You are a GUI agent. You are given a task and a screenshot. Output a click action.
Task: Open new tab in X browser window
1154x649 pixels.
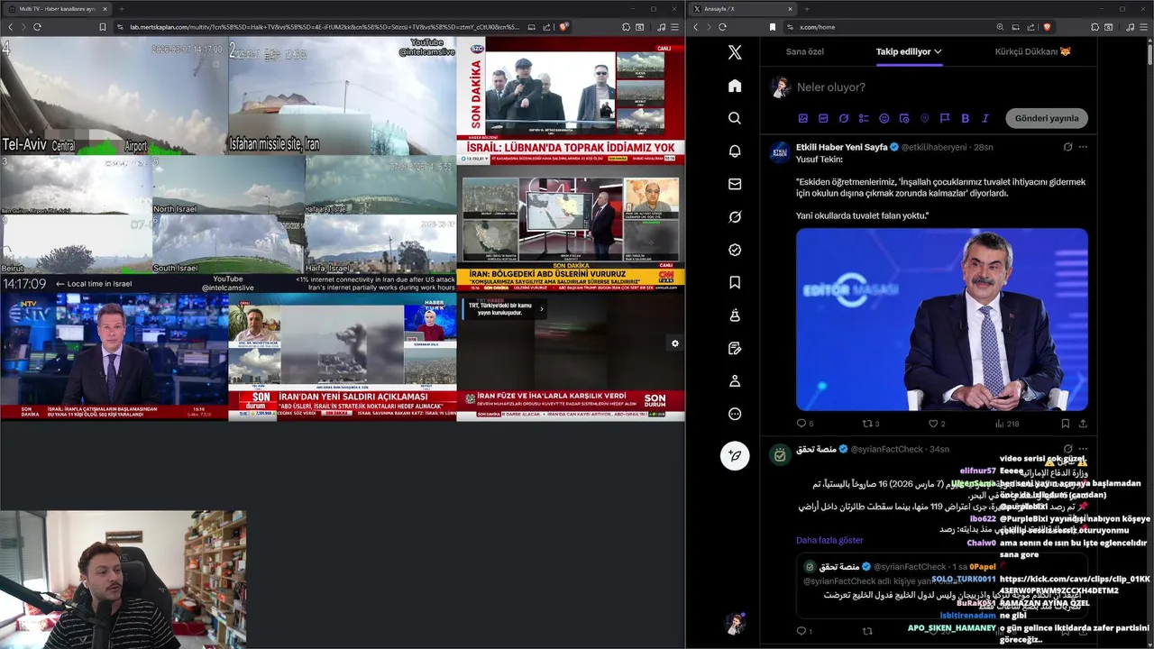[807, 9]
